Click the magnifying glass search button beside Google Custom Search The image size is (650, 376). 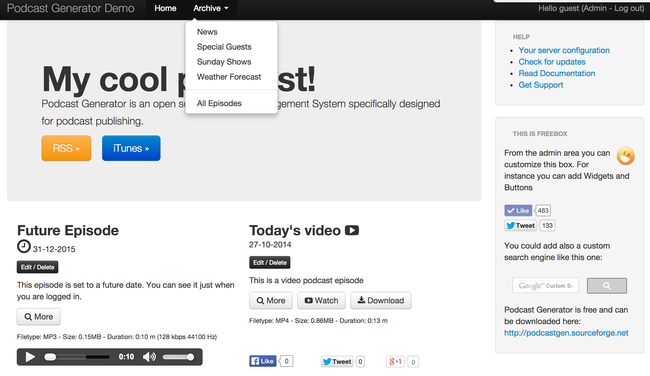point(606,285)
